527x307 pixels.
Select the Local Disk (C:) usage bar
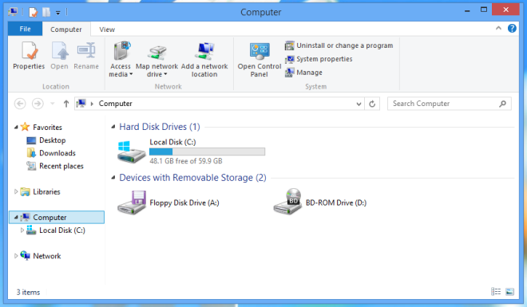(x=207, y=152)
